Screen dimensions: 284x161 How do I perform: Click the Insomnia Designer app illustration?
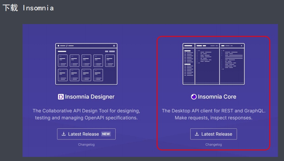[86, 64]
